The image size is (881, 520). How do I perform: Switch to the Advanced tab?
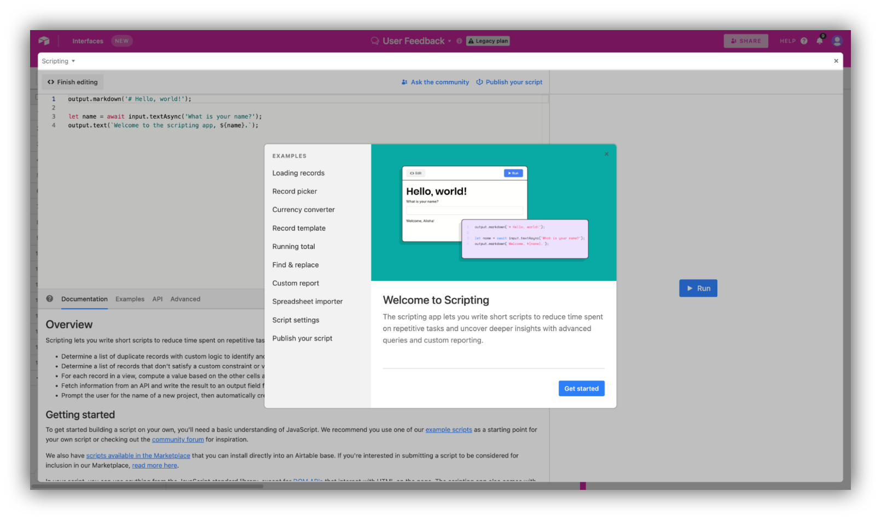tap(186, 299)
